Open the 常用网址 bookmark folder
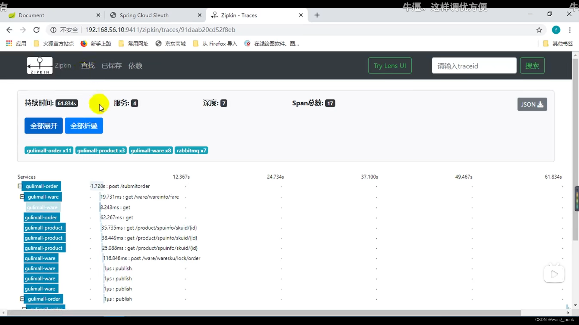Viewport: 579px width, 325px height. click(x=134, y=44)
